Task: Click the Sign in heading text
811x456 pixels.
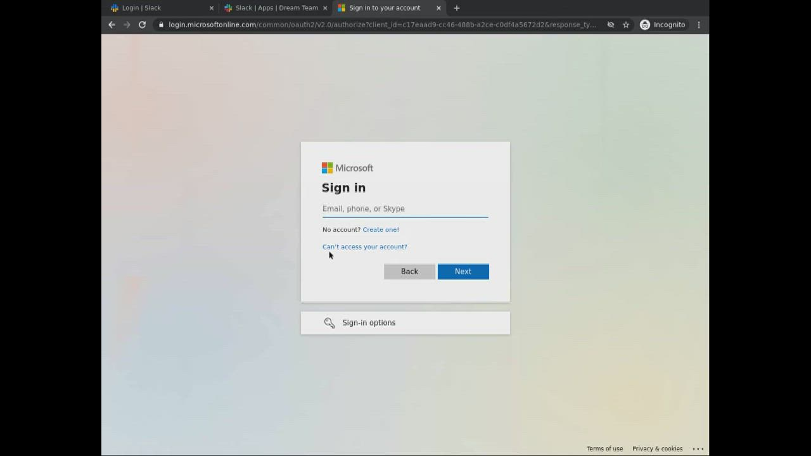Action: (343, 188)
